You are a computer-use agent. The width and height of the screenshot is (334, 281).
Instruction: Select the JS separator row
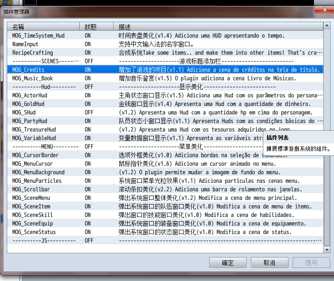pyautogui.click(x=165, y=240)
